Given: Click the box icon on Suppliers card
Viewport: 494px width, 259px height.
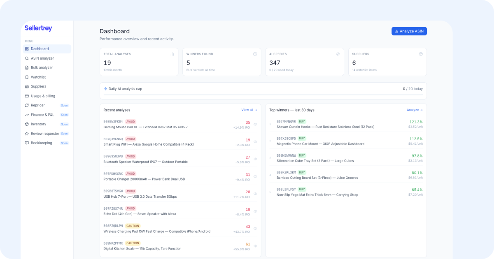Looking at the screenshot, I should click(421, 54).
